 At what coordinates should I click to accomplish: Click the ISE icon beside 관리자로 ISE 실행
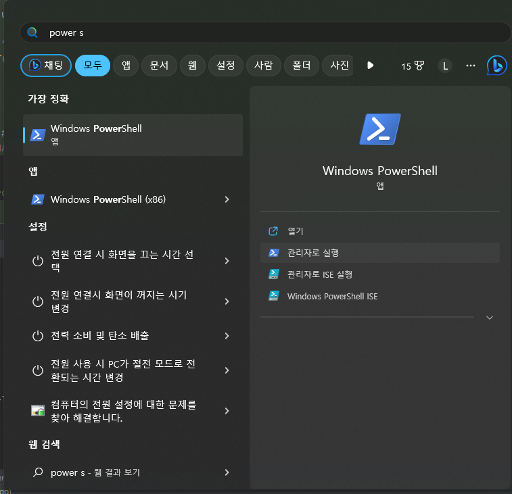(x=274, y=274)
